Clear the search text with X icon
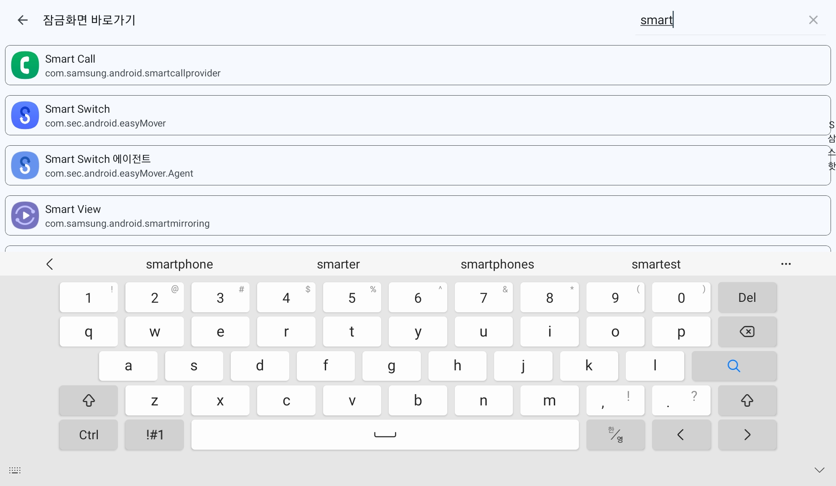The width and height of the screenshot is (836, 486). [x=813, y=20]
